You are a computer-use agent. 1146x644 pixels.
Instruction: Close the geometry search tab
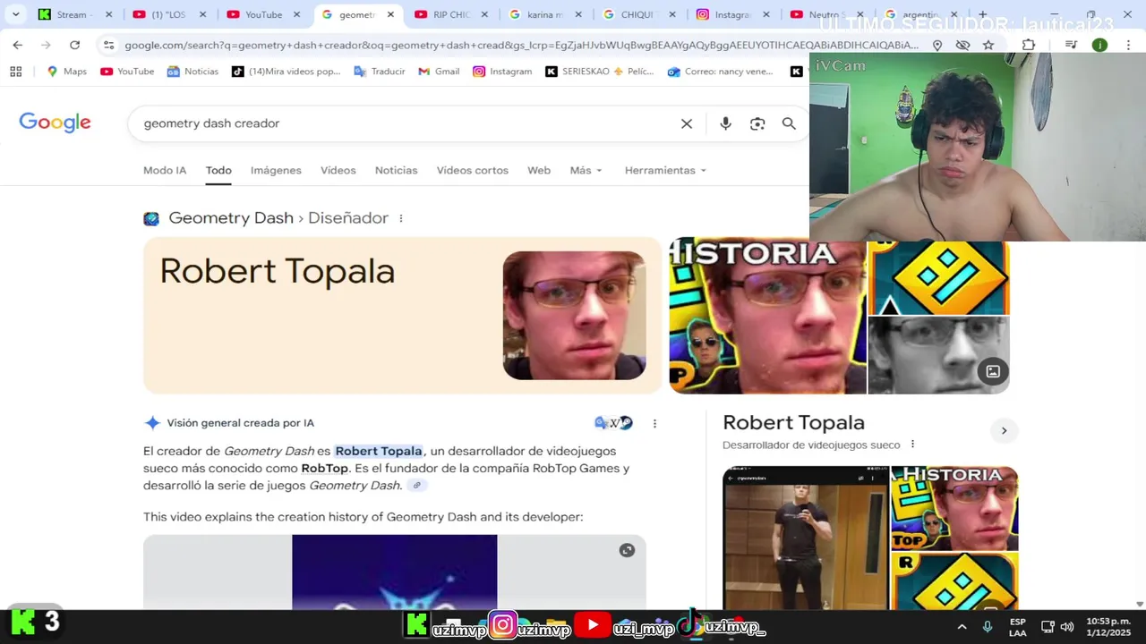click(x=390, y=14)
